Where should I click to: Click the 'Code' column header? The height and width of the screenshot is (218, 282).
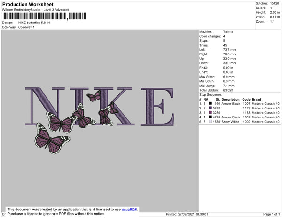(246, 100)
